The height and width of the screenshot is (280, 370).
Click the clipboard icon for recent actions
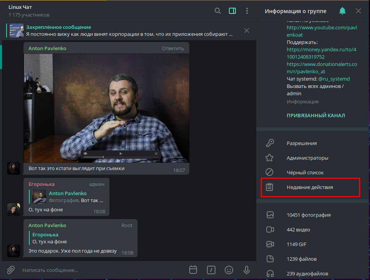(269, 187)
